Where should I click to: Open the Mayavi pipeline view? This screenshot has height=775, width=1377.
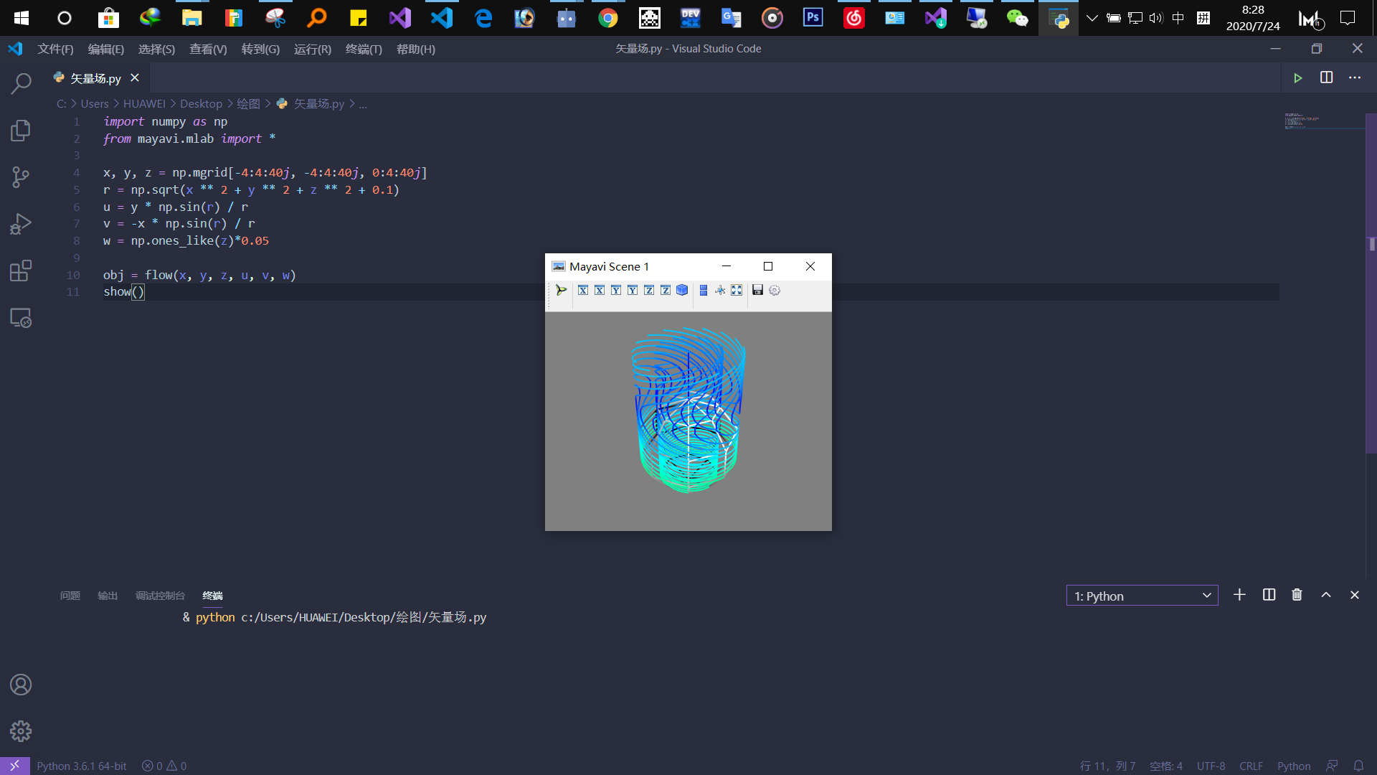point(562,291)
